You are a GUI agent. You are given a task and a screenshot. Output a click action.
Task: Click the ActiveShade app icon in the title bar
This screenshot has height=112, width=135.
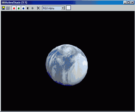tap(3, 3)
